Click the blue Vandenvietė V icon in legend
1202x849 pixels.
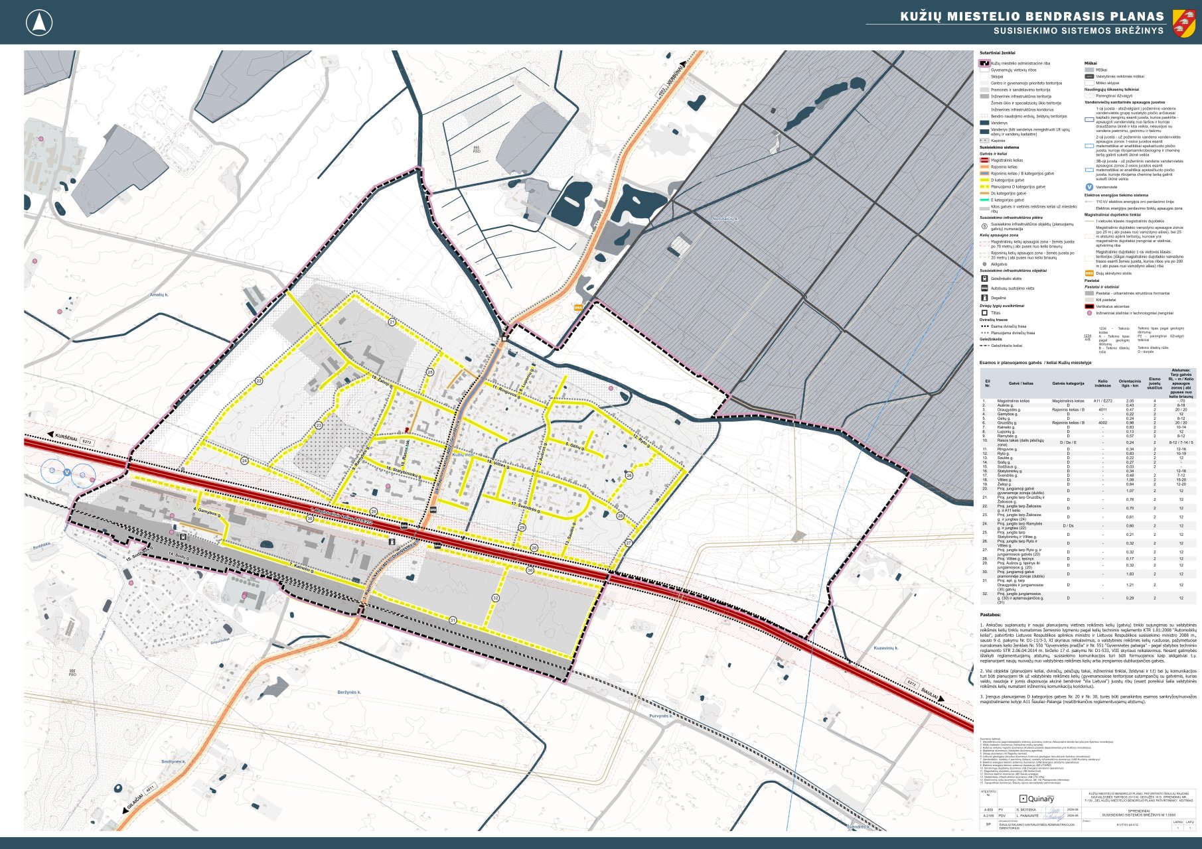coord(1089,187)
